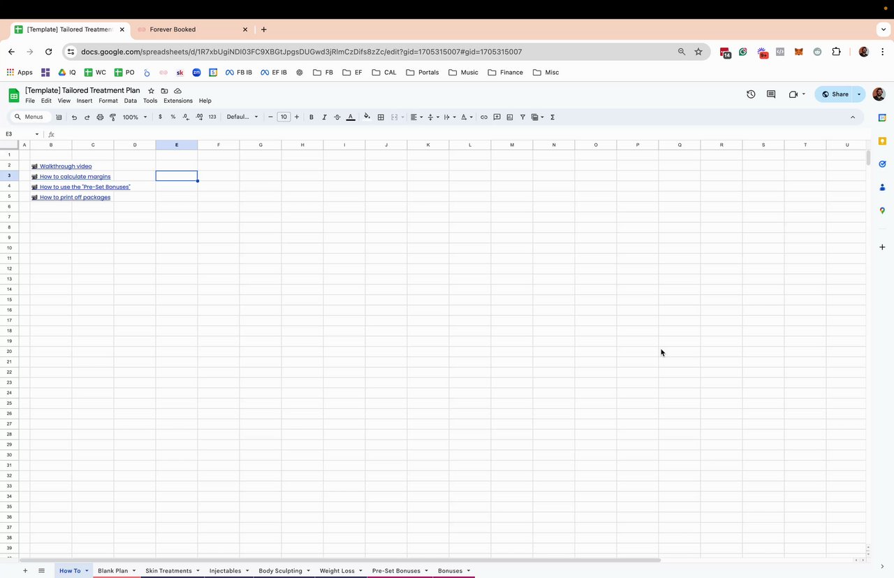Select the Paint format tool
The width and height of the screenshot is (894, 578).
pyautogui.click(x=112, y=117)
